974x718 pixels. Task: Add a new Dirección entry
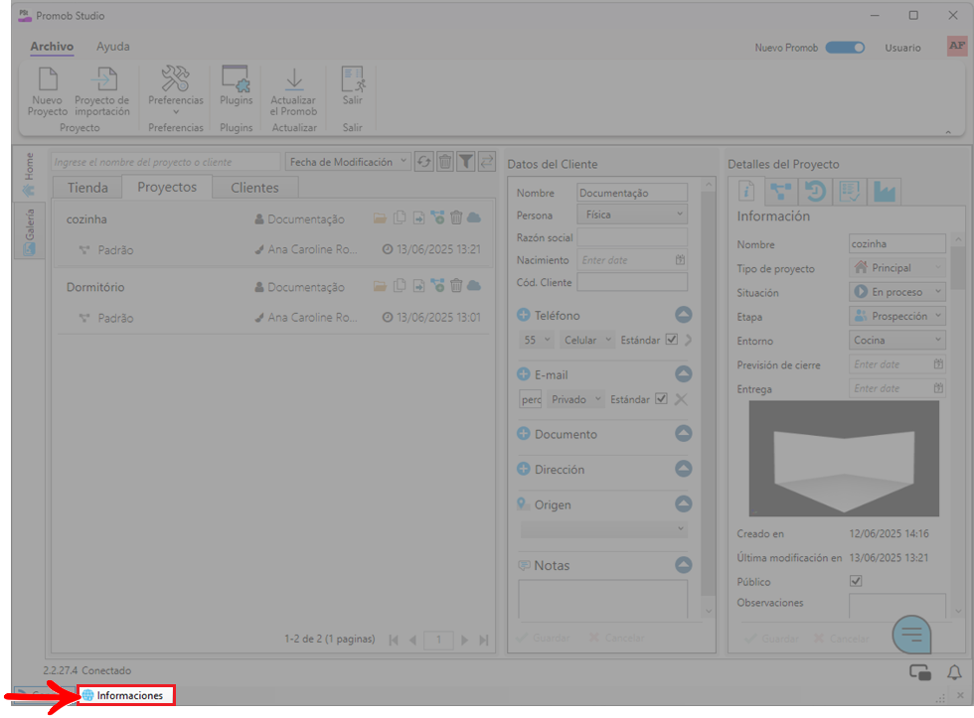(x=523, y=469)
